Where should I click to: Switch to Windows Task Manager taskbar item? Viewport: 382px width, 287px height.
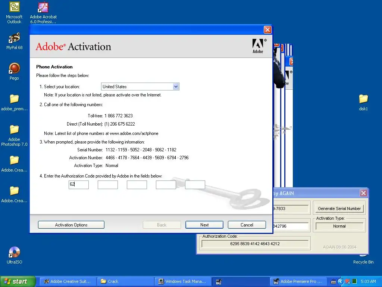(183, 281)
